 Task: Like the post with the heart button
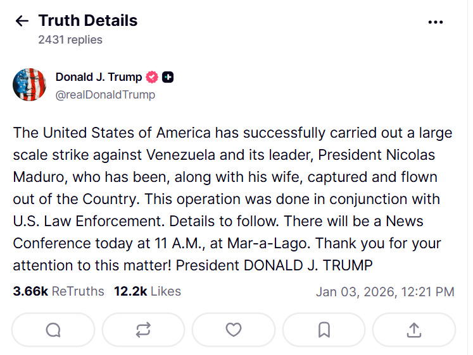point(234,330)
